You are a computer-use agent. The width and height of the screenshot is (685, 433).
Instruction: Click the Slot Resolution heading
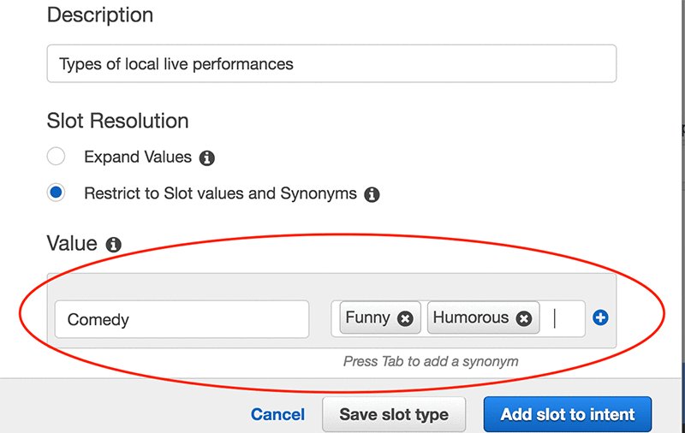coord(117,121)
